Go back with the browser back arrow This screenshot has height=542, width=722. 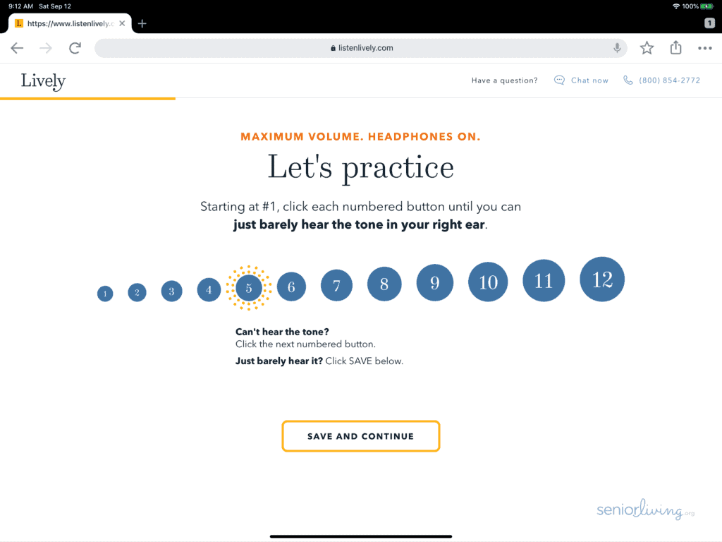click(17, 48)
